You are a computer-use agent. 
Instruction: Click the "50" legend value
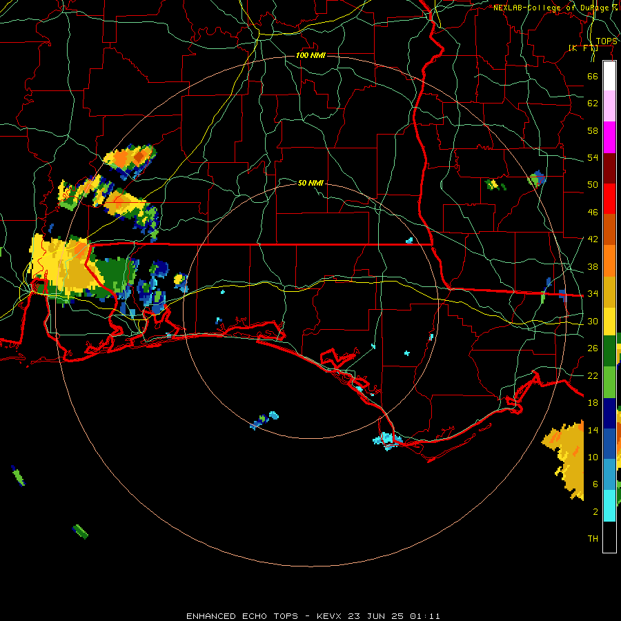[x=593, y=185]
